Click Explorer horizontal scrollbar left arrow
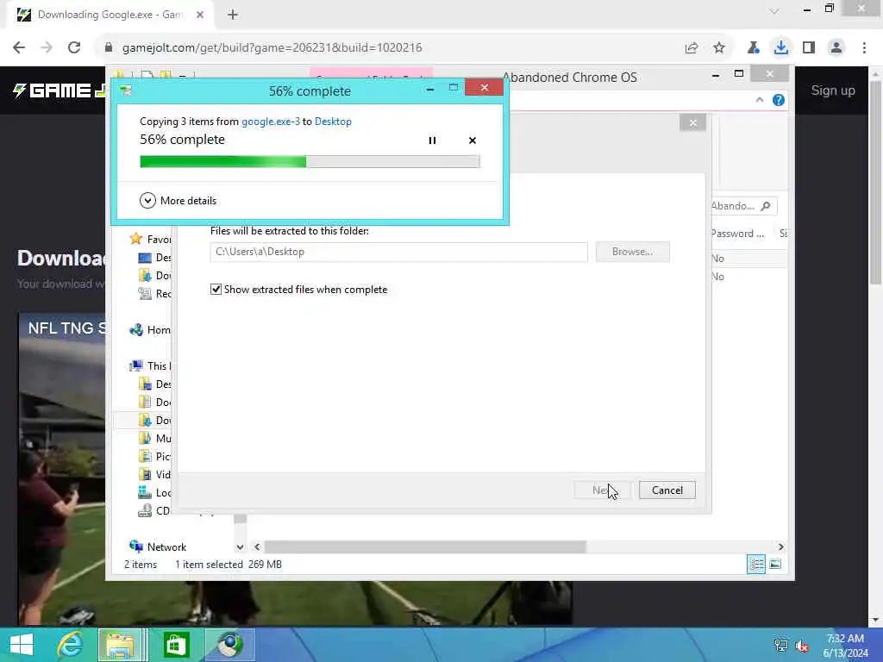 (257, 546)
